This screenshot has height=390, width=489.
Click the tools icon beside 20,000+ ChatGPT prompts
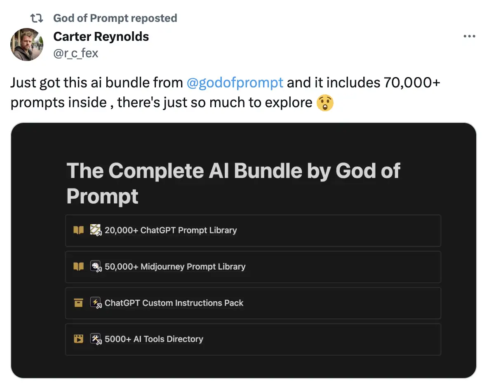(96, 230)
